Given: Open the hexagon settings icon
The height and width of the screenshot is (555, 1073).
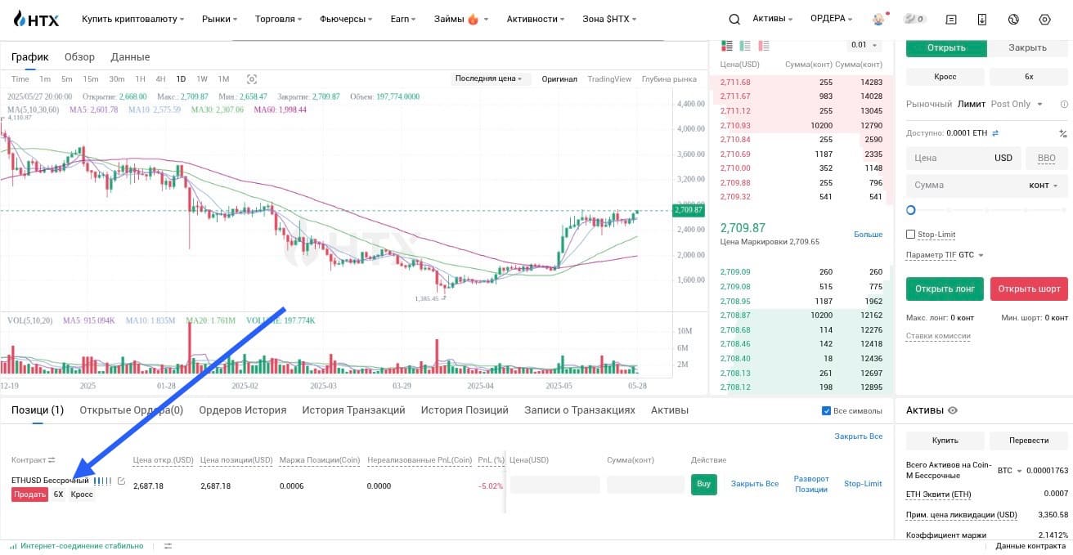Looking at the screenshot, I should tap(1044, 19).
